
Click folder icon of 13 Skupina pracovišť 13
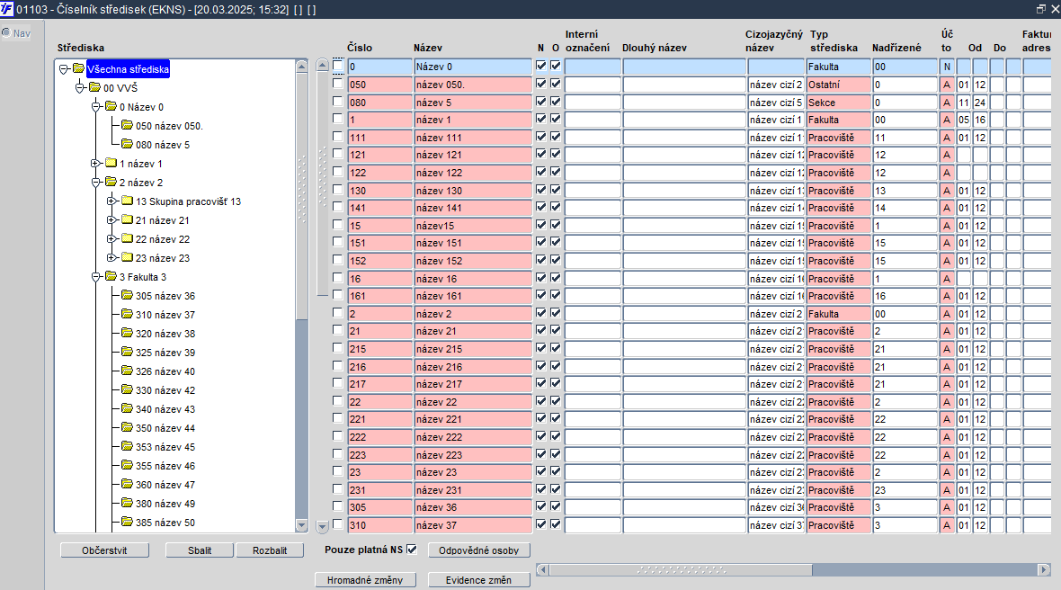coord(127,201)
